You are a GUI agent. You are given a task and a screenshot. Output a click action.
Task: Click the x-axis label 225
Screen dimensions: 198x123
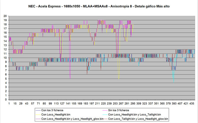103,104
